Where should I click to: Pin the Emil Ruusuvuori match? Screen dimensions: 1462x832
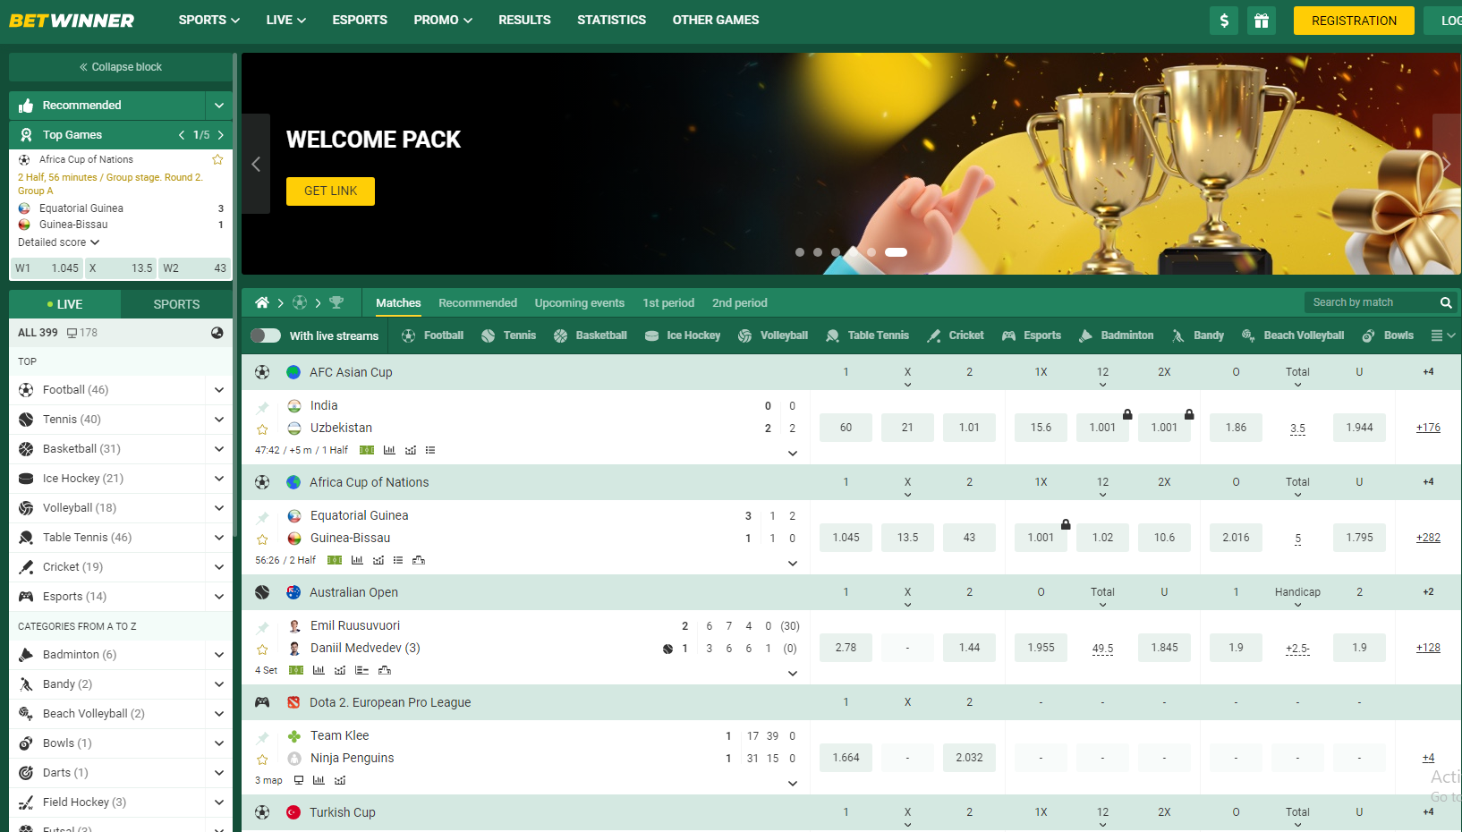tap(262, 627)
